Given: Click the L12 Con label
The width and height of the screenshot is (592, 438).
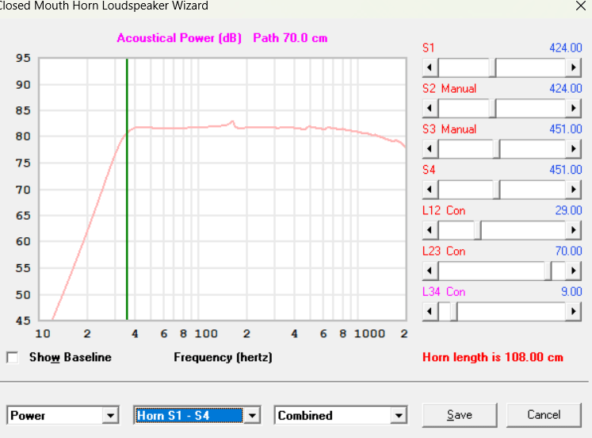Looking at the screenshot, I should [x=444, y=210].
